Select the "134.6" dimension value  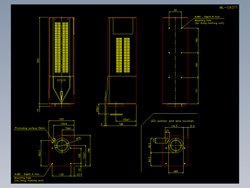coord(63,124)
